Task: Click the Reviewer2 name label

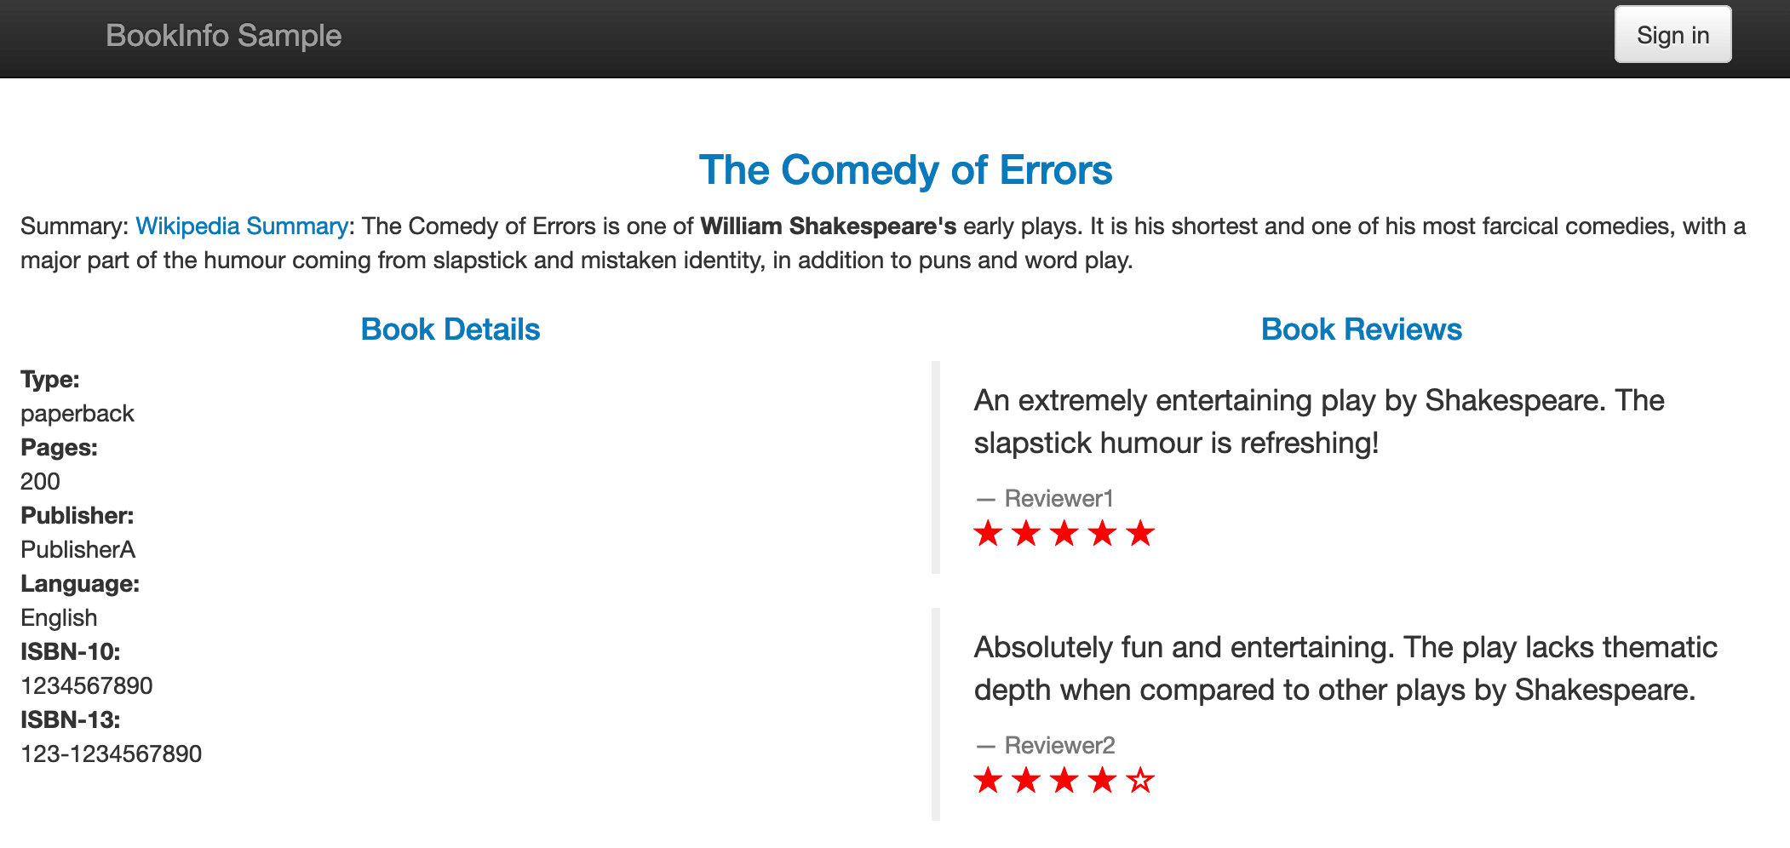Action: (1059, 746)
